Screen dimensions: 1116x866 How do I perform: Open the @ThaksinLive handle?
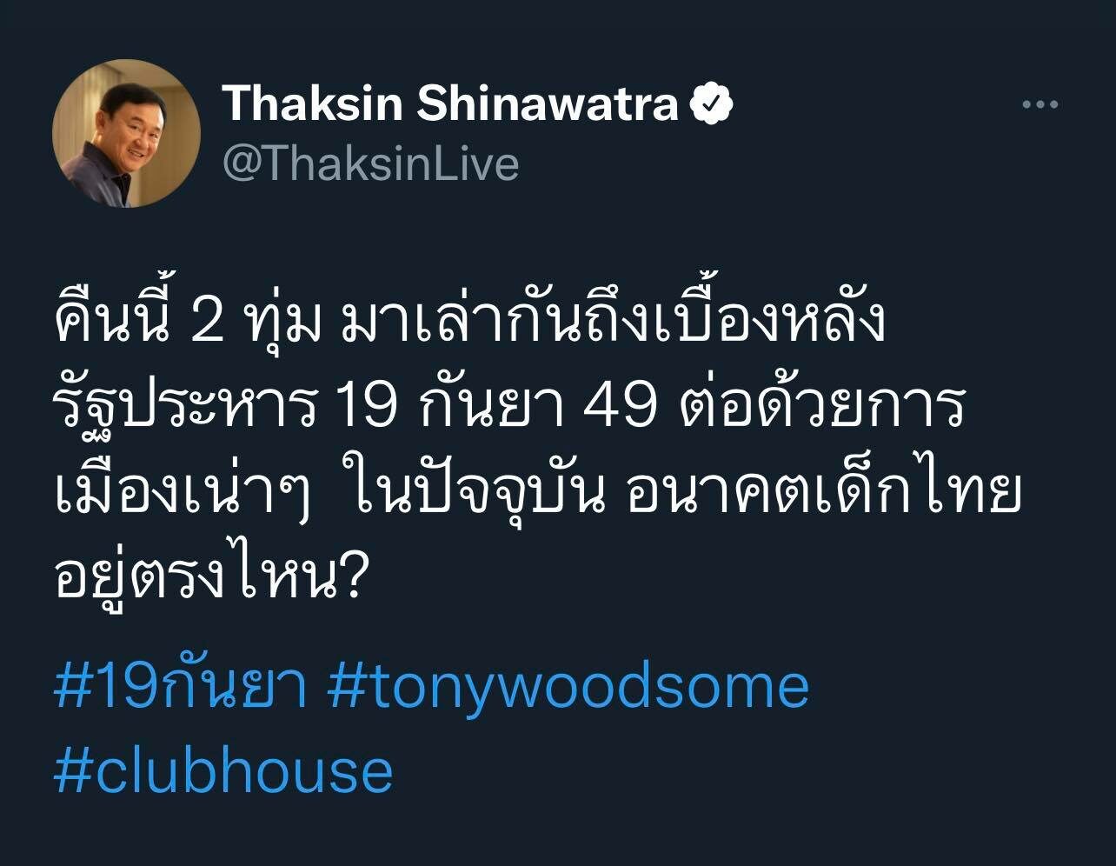pos(371,163)
